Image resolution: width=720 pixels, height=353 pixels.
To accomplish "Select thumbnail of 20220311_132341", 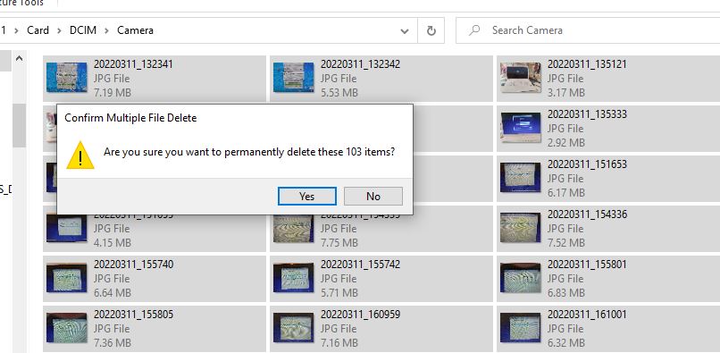I will click(x=67, y=77).
